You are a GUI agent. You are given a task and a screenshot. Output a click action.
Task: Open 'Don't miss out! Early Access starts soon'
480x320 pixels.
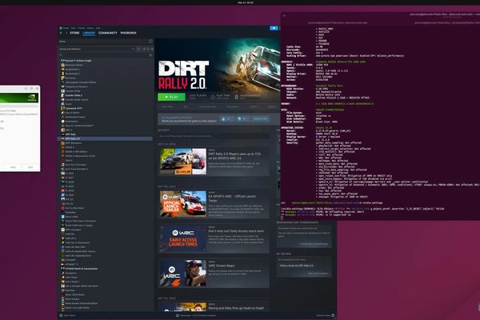tap(236, 231)
